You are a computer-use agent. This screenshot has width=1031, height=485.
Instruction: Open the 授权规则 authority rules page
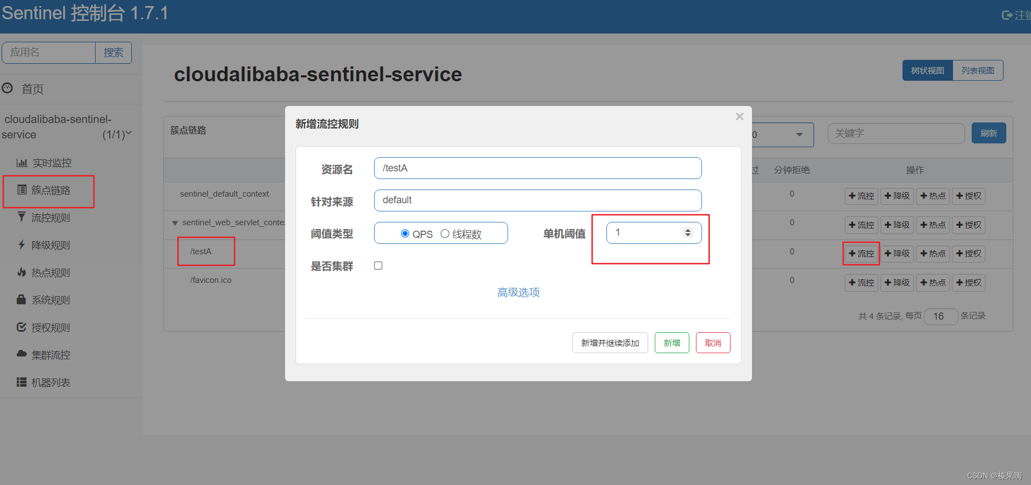(x=51, y=327)
